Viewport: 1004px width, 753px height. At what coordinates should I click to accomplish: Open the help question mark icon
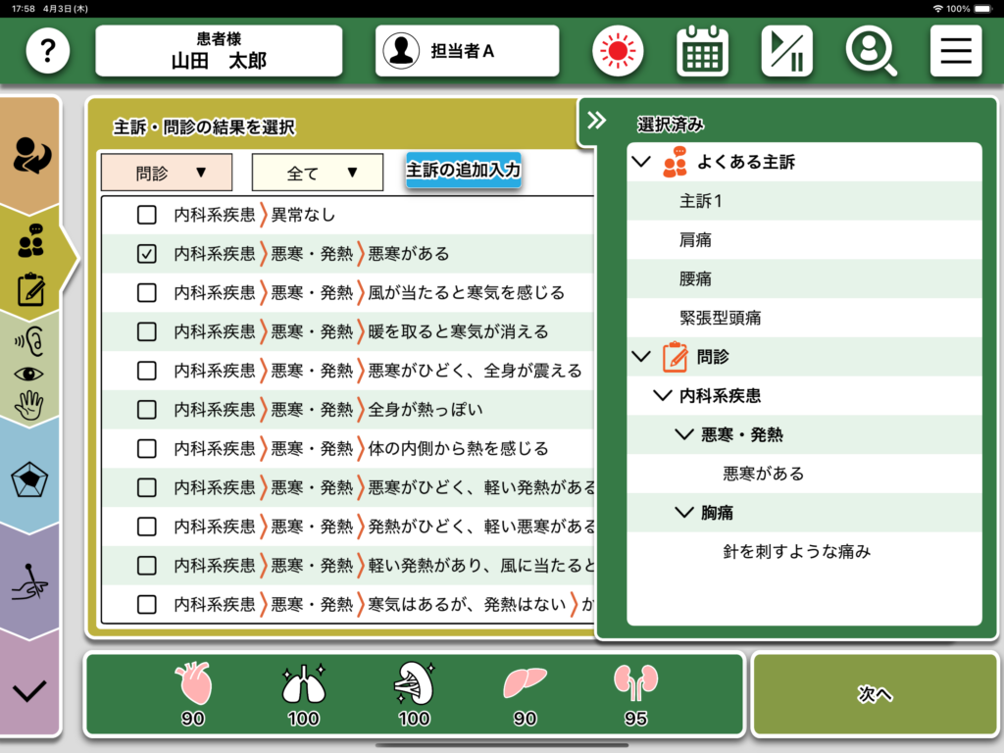coord(48,51)
